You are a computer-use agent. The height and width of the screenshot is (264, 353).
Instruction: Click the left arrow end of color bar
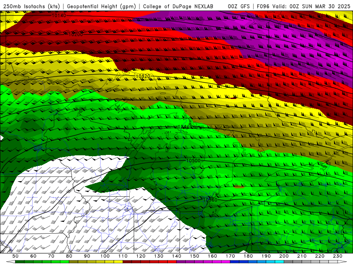(11, 262)
